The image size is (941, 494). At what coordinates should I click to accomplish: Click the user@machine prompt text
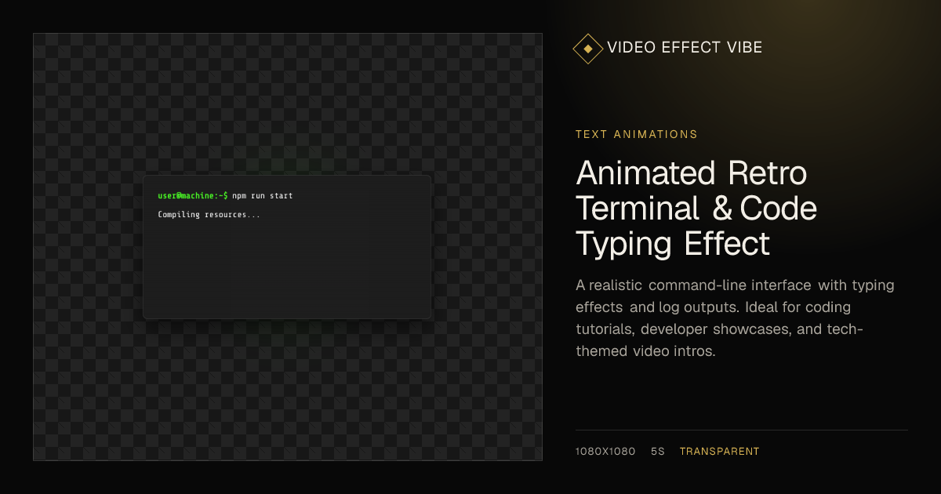193,195
